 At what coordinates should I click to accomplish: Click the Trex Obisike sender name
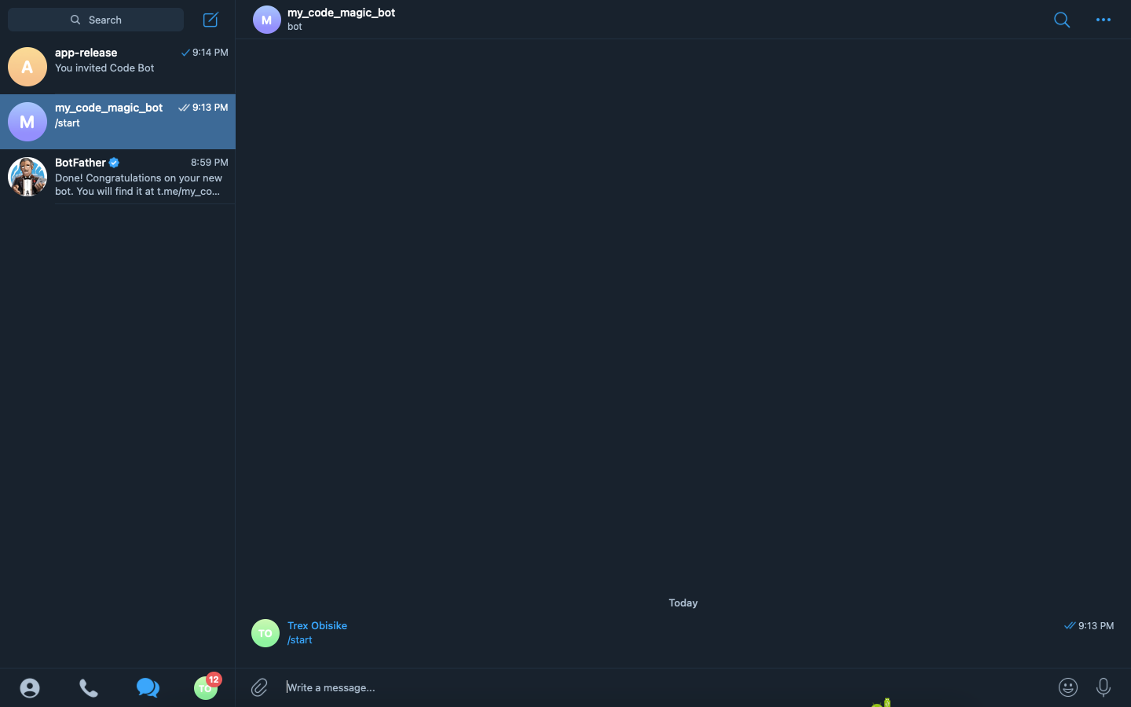click(317, 625)
